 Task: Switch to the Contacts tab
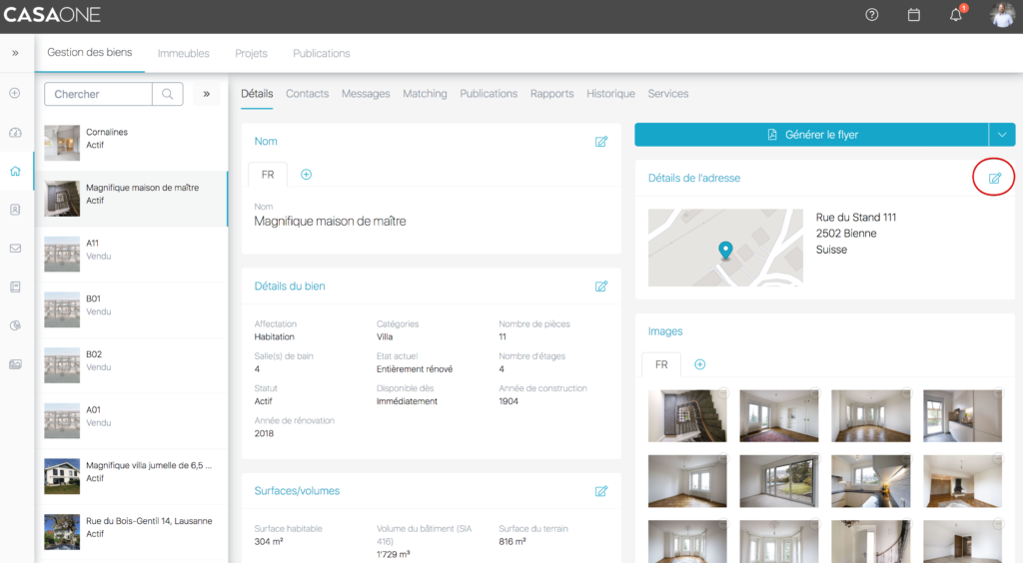coord(307,94)
